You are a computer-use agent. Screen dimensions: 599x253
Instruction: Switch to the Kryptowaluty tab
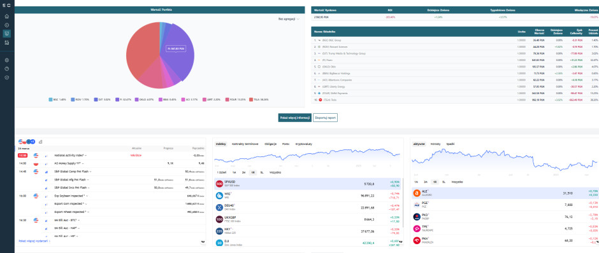tap(304, 144)
